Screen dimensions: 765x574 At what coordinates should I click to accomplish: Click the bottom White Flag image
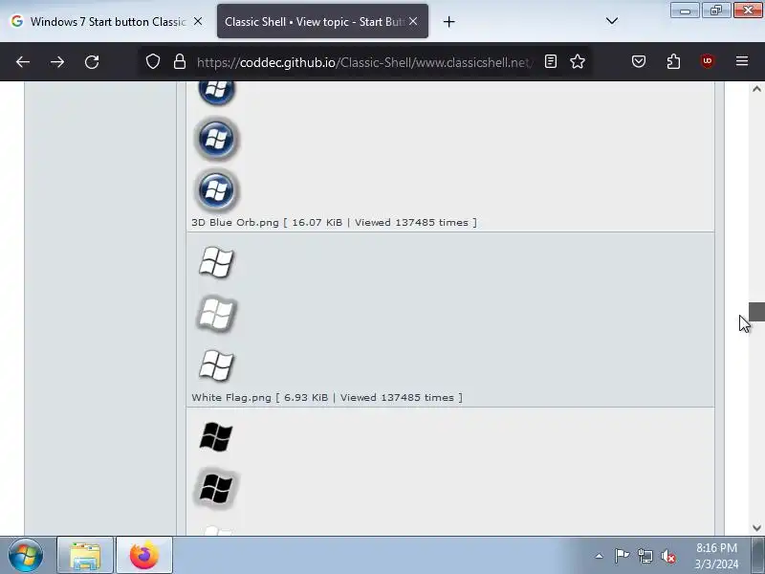216,364
